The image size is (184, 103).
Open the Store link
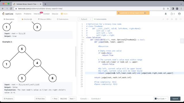(64, 14)
